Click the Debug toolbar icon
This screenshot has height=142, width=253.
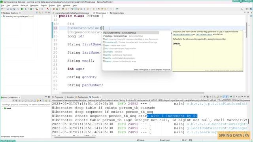(25, 9)
